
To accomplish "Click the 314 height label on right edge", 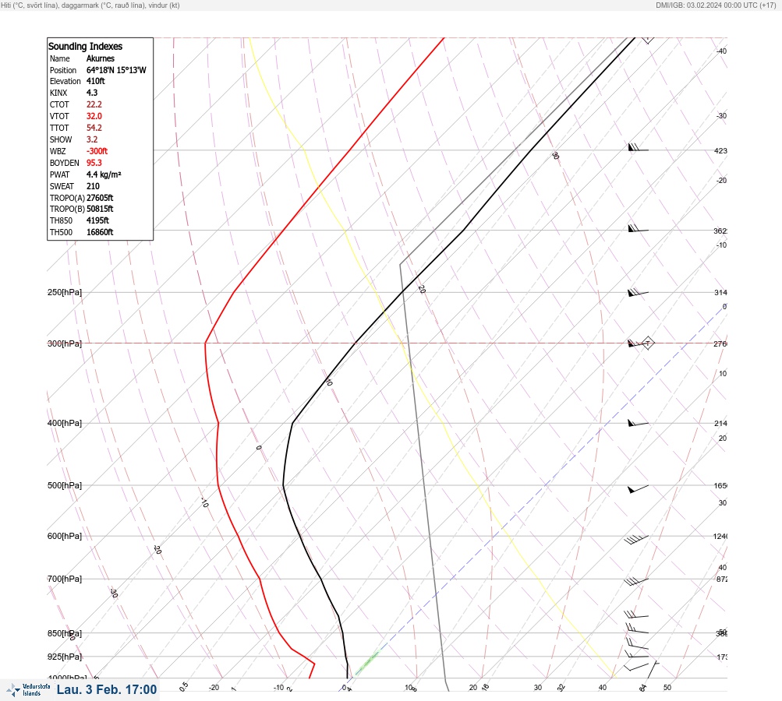I will tap(720, 292).
